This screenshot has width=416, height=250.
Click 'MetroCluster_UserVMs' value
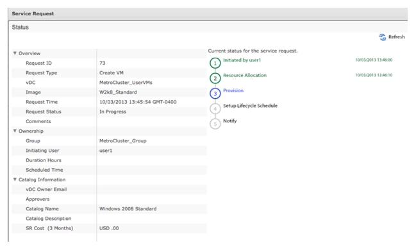[126, 83]
